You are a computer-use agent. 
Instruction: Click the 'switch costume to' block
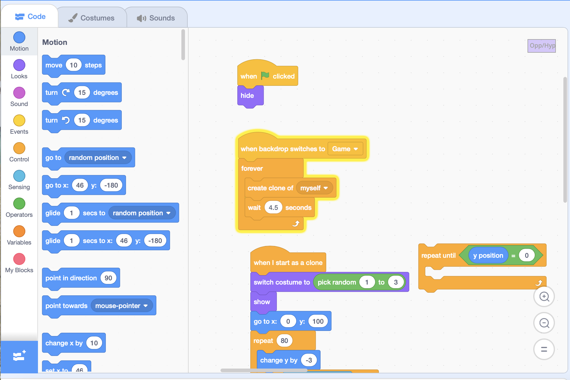tap(281, 282)
